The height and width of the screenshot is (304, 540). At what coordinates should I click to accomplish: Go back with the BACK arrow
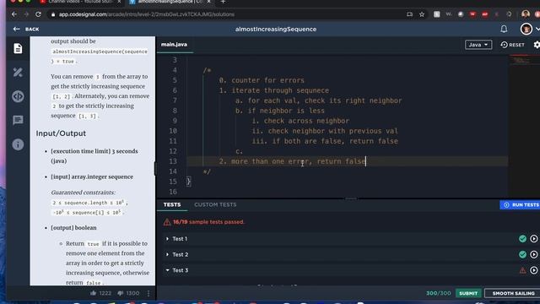[26, 30]
